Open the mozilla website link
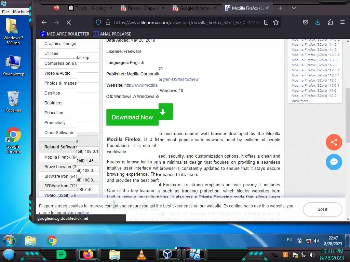Screen dimensions: 350x262 [x=141, y=85]
